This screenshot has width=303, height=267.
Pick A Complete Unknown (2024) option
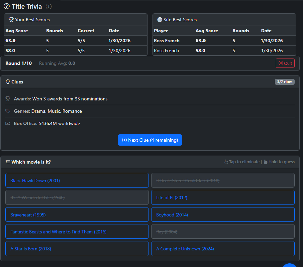pyautogui.click(x=223, y=248)
